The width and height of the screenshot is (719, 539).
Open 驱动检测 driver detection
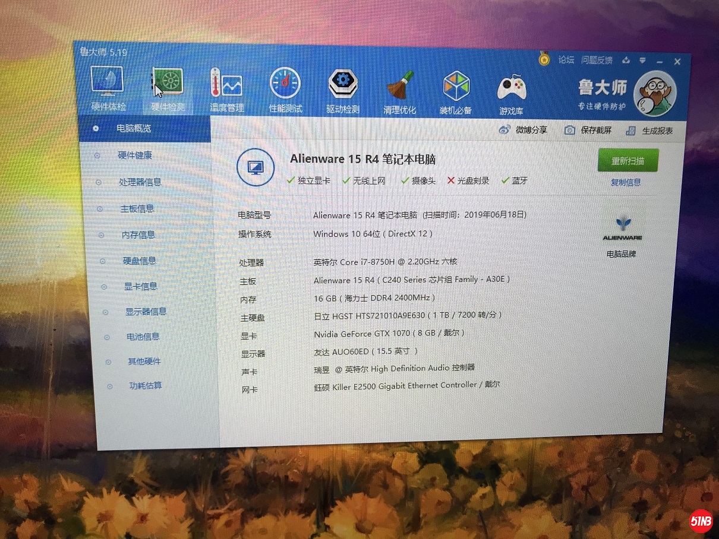coord(343,87)
